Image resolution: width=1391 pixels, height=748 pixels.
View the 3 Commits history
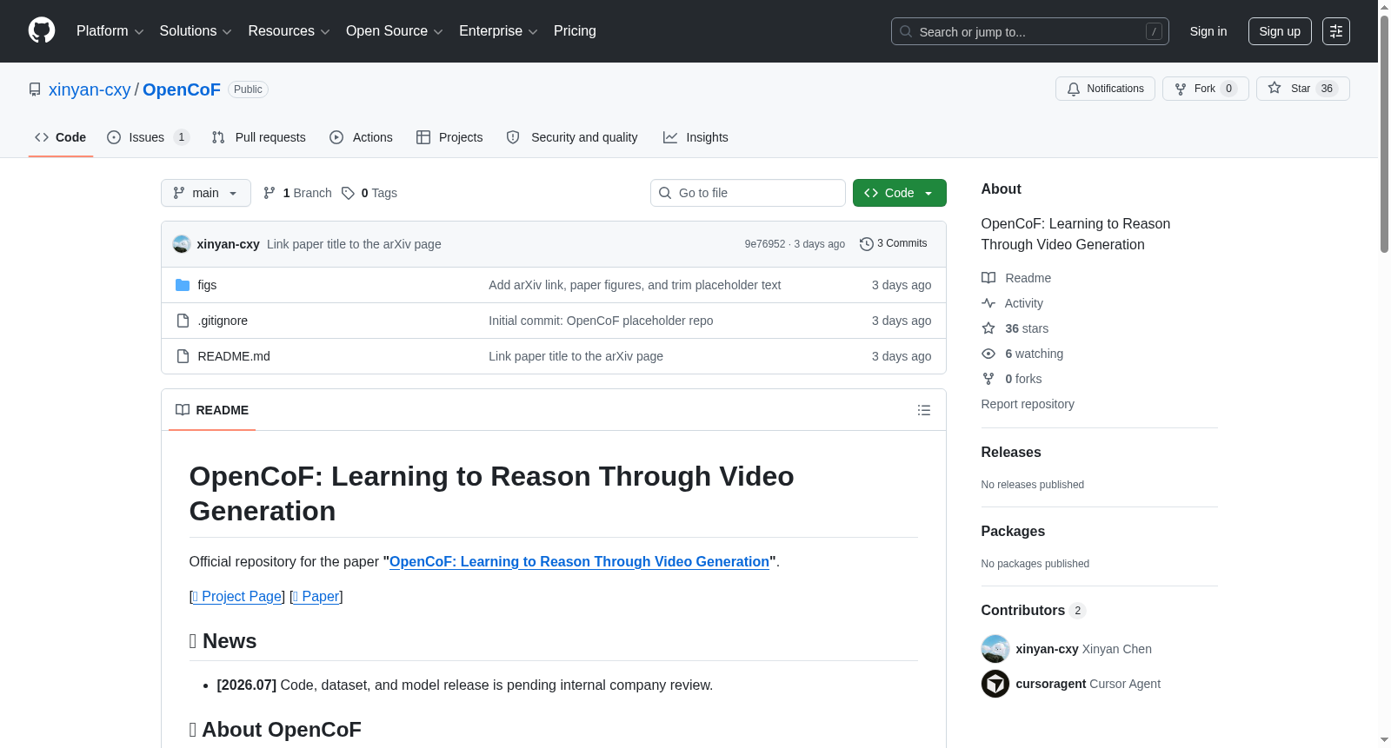click(894, 244)
